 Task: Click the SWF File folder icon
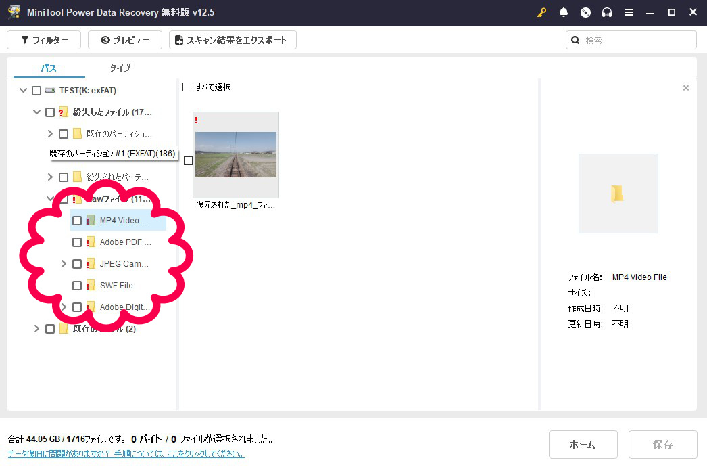point(91,286)
